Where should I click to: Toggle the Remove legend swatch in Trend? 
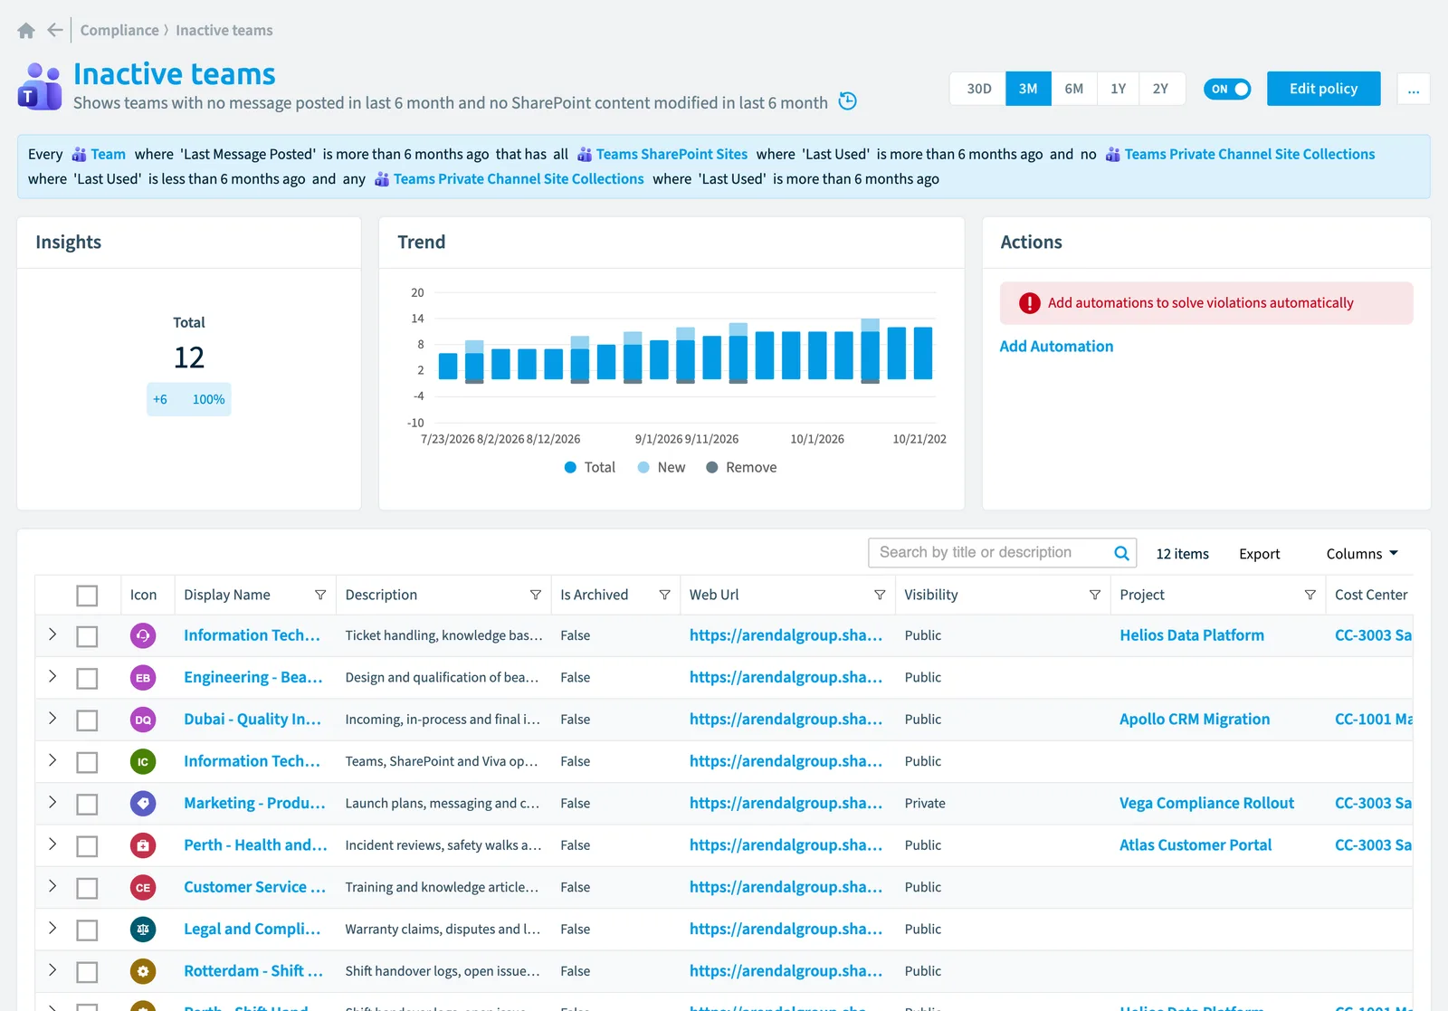[x=712, y=468]
